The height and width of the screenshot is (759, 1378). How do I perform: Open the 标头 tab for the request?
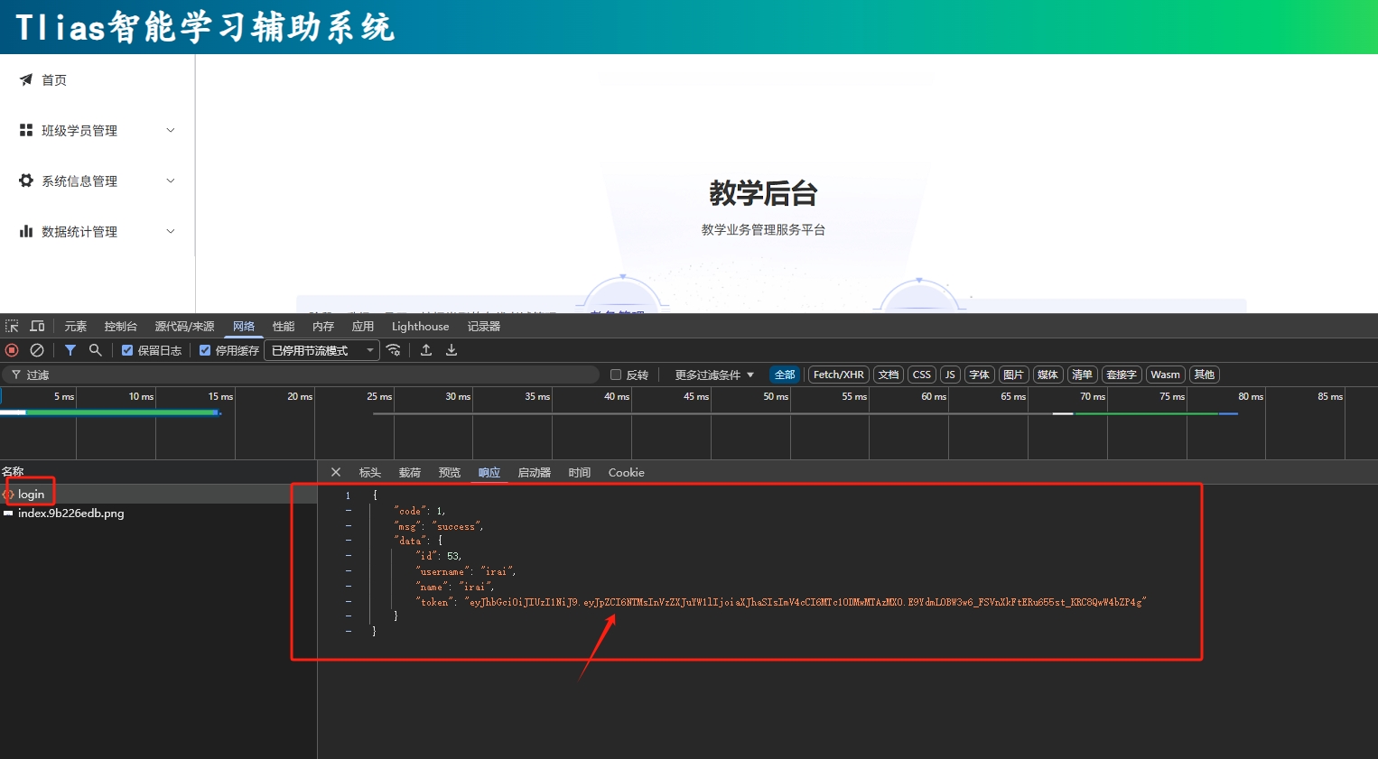tap(369, 472)
